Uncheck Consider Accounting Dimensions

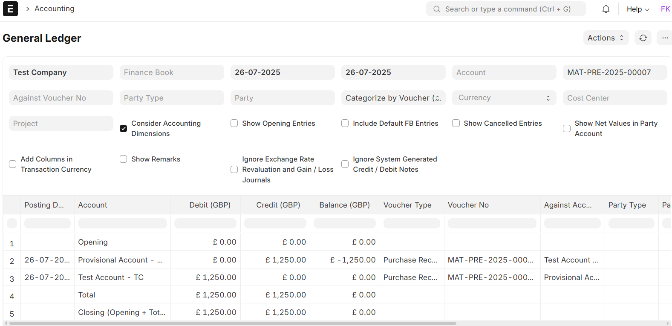point(124,128)
